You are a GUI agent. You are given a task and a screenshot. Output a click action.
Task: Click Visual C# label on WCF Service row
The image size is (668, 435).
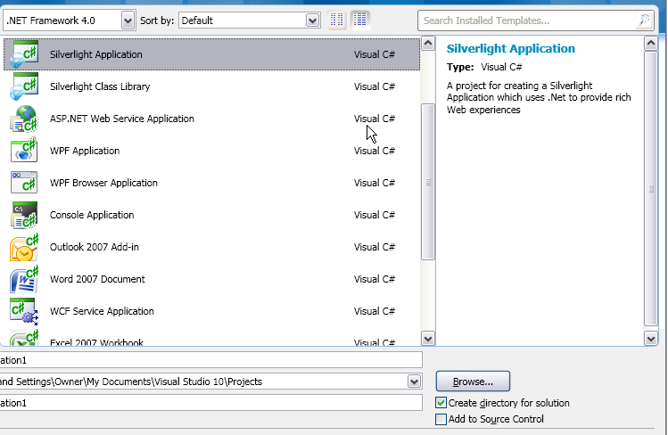374,311
